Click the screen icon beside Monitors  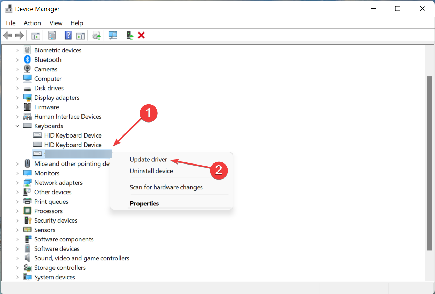point(27,173)
